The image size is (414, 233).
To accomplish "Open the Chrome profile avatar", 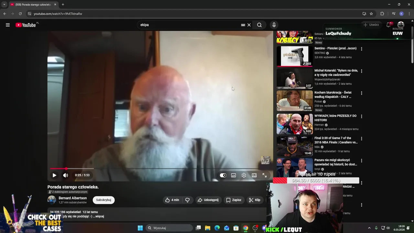I will tap(401, 14).
